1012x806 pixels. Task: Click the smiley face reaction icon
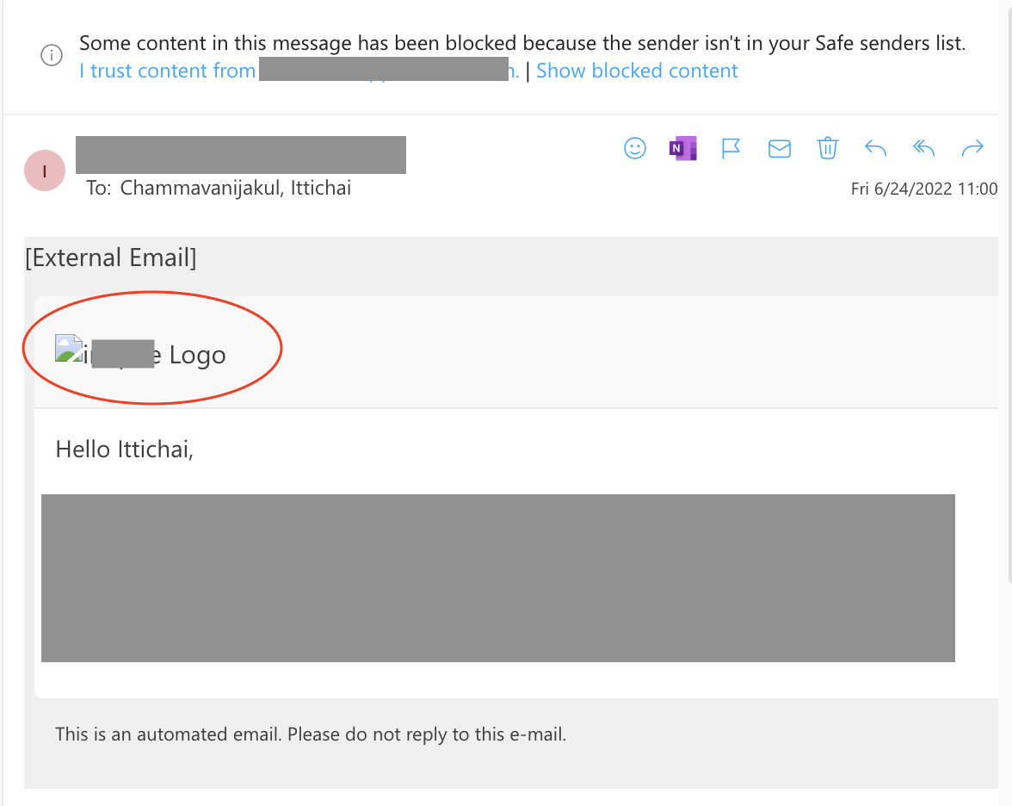634,148
